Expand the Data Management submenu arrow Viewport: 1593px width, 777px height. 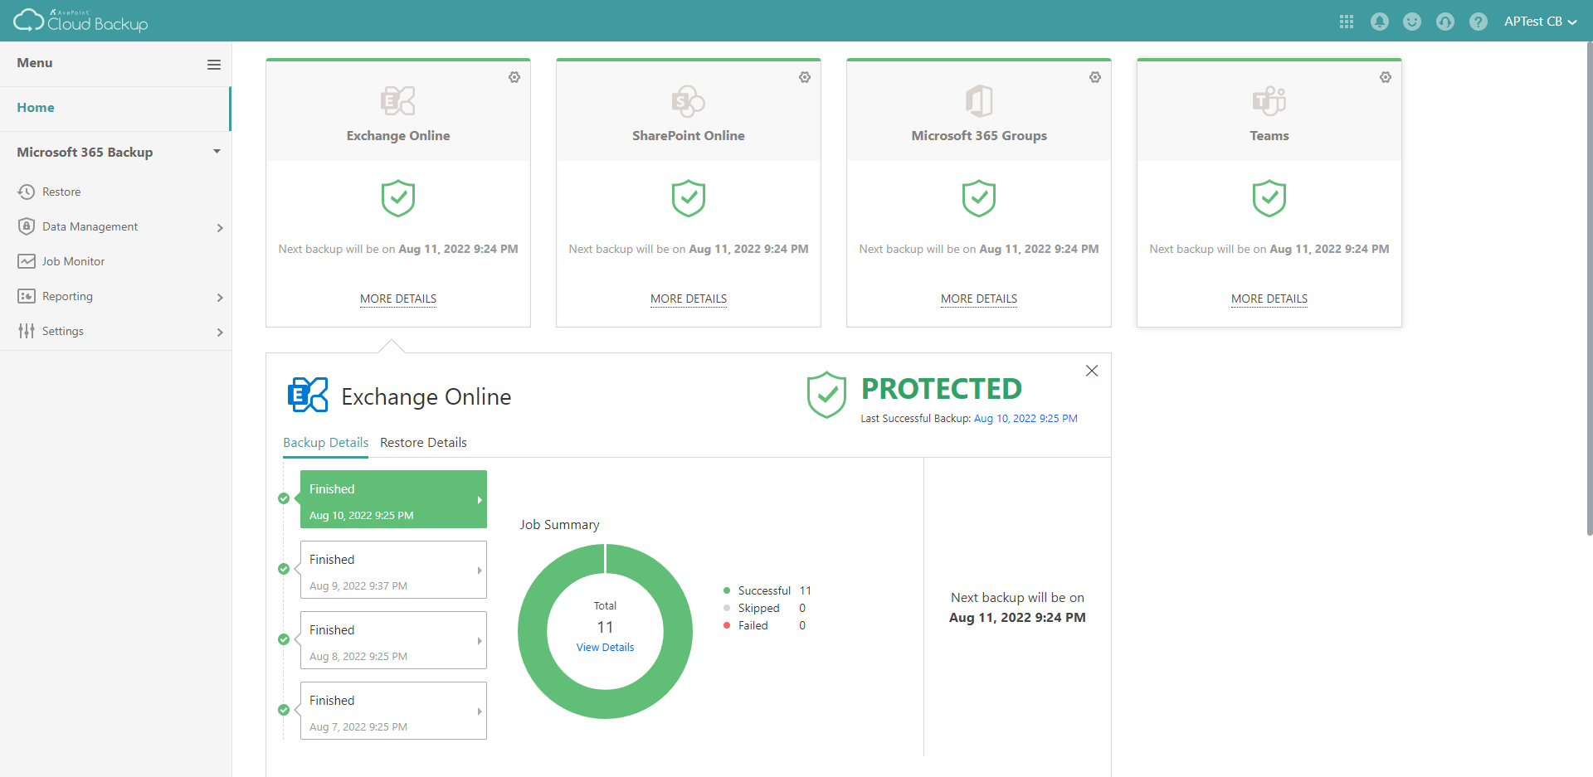[220, 227]
